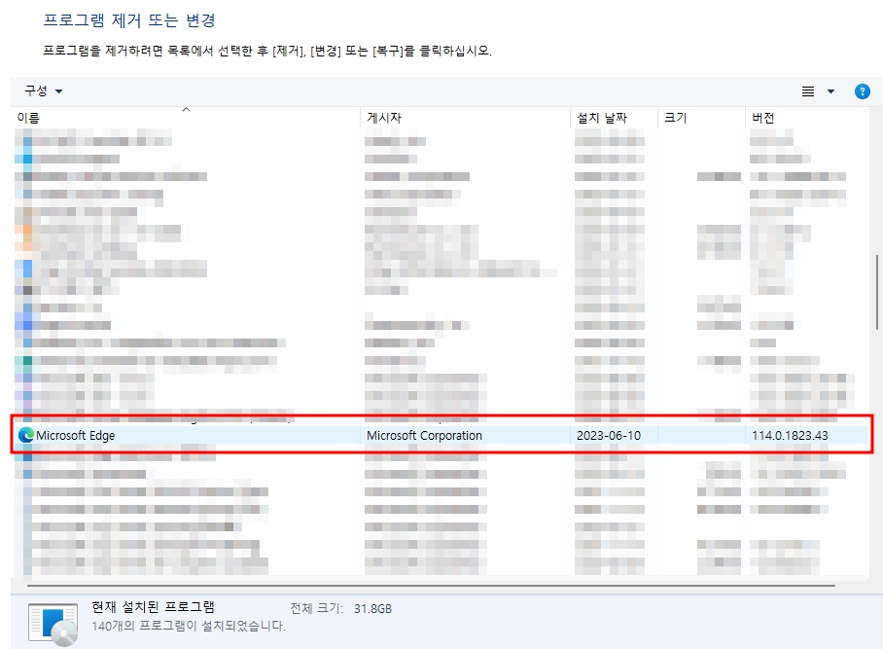The image size is (883, 649).
Task: Select the Microsoft Edge program row
Action: 441,435
